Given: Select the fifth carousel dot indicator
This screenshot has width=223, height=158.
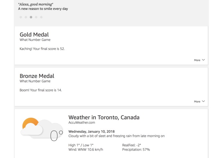Looking at the screenshot, I should tap(41, 17).
